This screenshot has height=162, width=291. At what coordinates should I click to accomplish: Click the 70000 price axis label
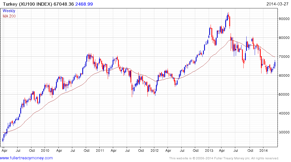(284, 56)
